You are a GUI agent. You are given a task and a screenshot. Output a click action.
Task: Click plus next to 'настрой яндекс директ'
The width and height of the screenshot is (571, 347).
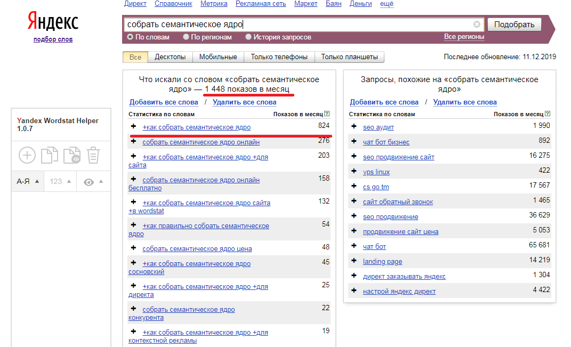click(353, 290)
